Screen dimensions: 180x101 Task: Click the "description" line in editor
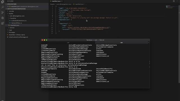point(88,18)
